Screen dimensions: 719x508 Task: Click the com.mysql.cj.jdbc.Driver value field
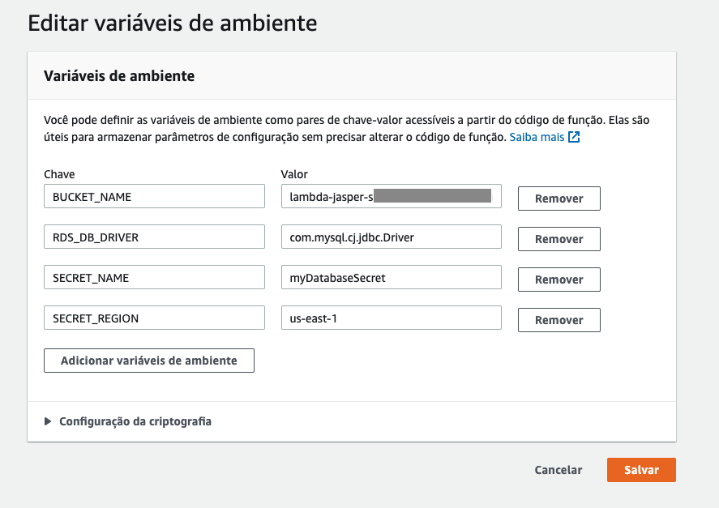[391, 237]
